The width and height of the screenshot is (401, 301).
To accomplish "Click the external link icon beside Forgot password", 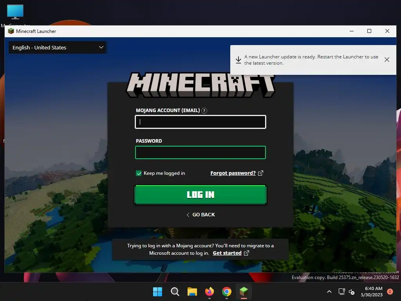I will (x=260, y=173).
